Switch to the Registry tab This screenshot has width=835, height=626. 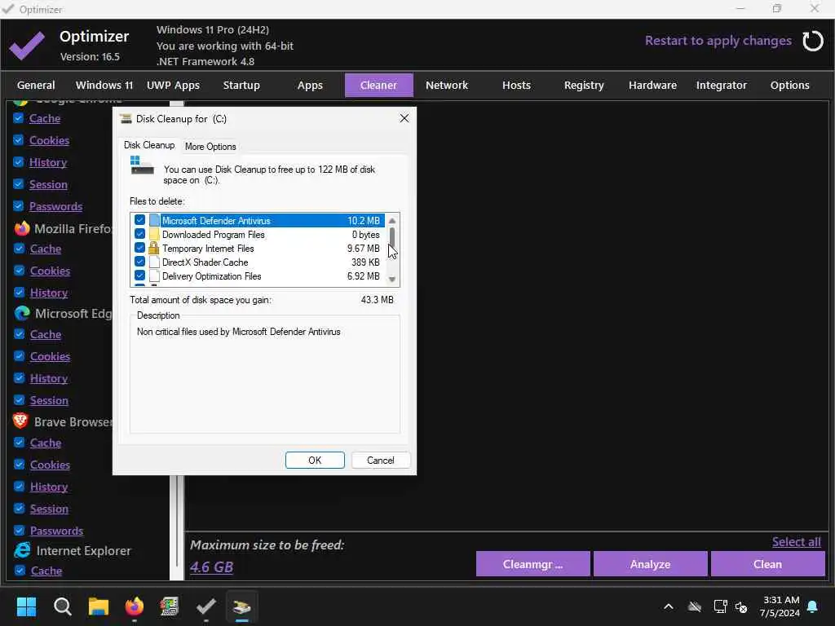pos(584,85)
